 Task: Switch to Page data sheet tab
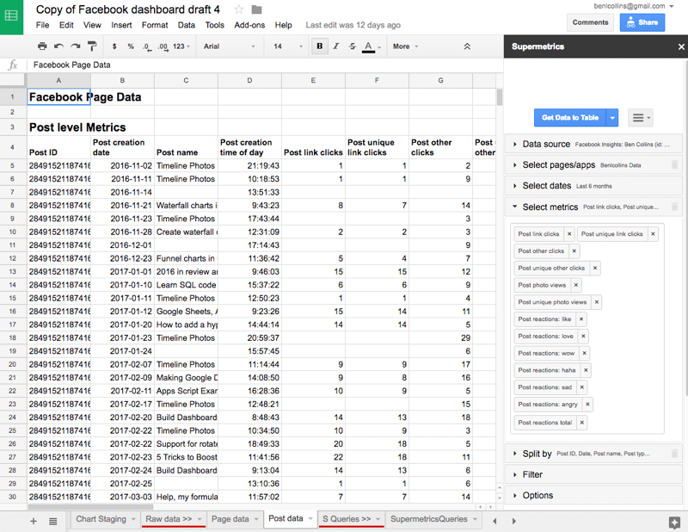(x=235, y=519)
